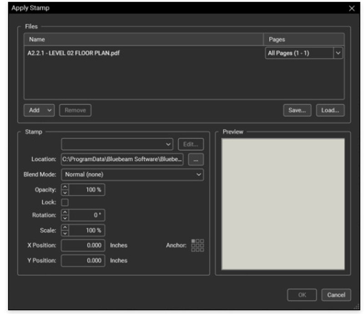Click the OK button
This screenshot has height=314, width=364.
[x=302, y=295]
